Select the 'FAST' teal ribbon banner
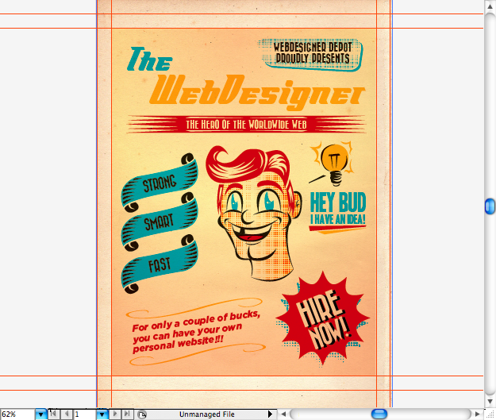The image size is (496, 420). pyautogui.click(x=160, y=264)
